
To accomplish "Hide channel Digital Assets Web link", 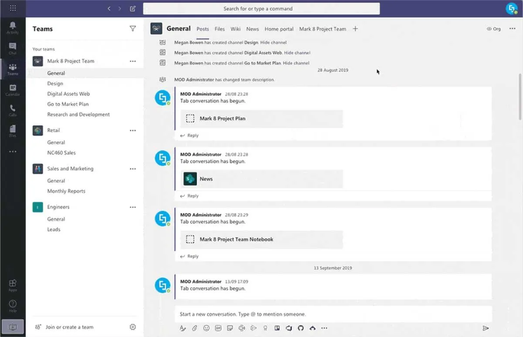I will [297, 53].
